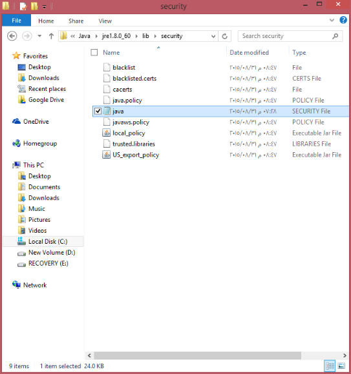
Task: Switch to details view button
Action: [x=330, y=366]
